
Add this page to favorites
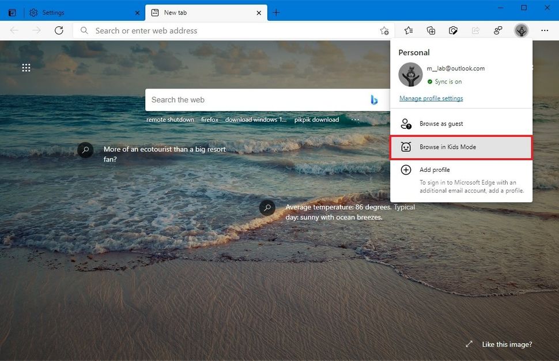pos(384,31)
